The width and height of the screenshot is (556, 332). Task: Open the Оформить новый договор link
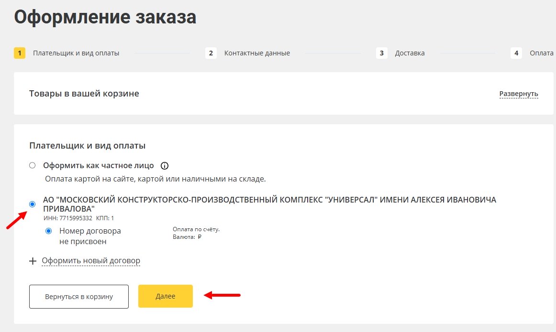coord(91,261)
